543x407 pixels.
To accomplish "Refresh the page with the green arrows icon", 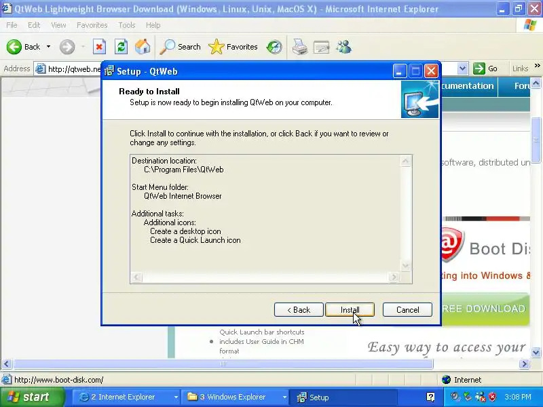I will coord(121,47).
